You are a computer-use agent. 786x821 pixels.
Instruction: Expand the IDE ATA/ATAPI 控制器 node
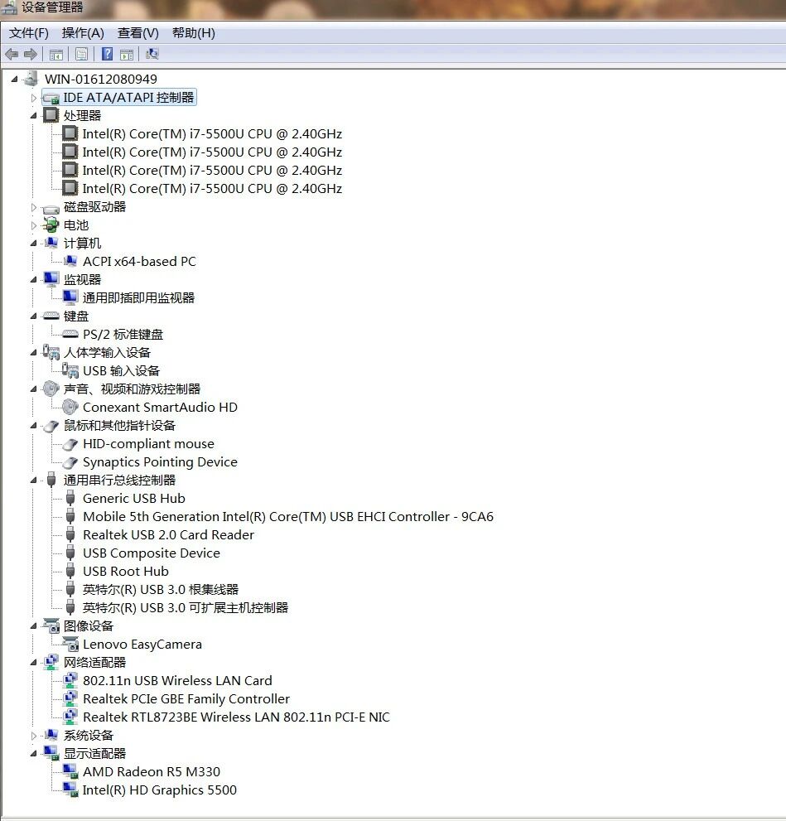(33, 98)
